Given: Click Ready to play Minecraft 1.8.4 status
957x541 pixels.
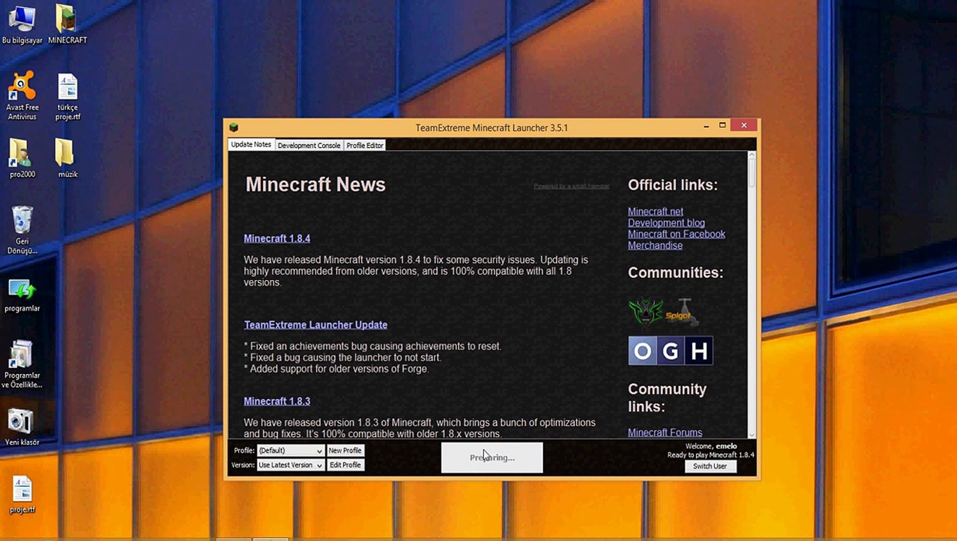Looking at the screenshot, I should 711,455.
